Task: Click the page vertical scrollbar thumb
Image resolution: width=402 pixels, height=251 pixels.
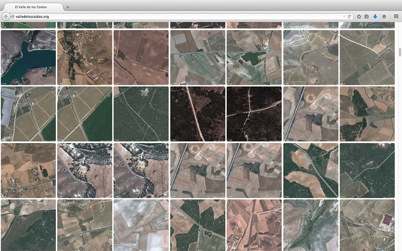Action: (x=399, y=52)
